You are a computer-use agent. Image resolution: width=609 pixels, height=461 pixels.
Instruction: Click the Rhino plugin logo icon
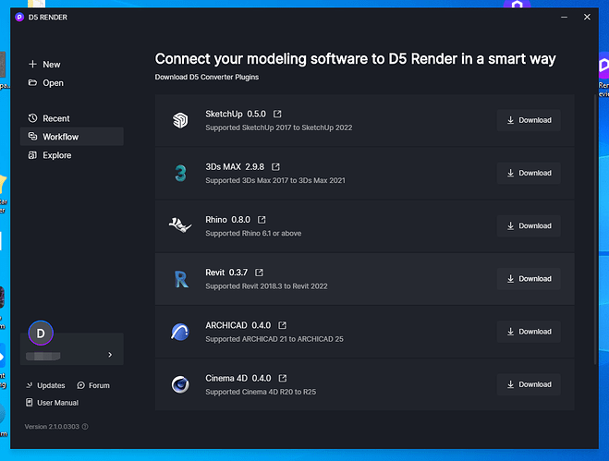[180, 224]
